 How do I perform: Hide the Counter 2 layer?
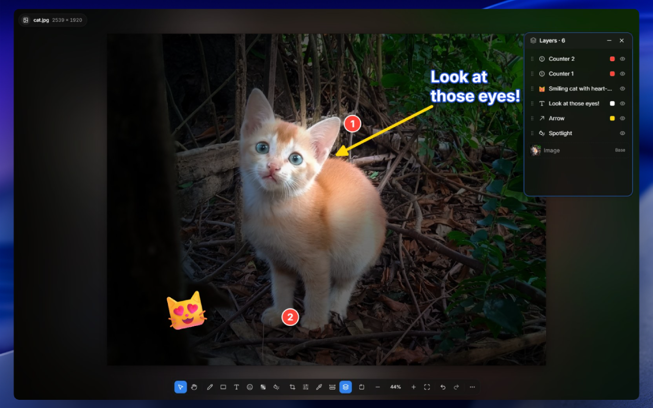(622, 59)
